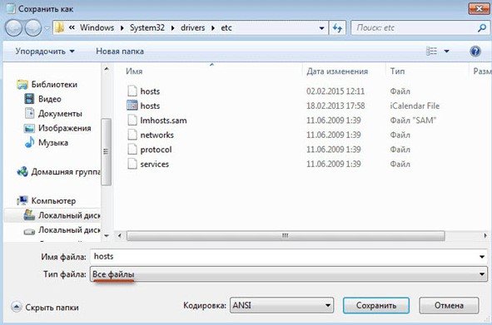Sort by Тип column header
The width and height of the screenshot is (492, 325).
397,71
